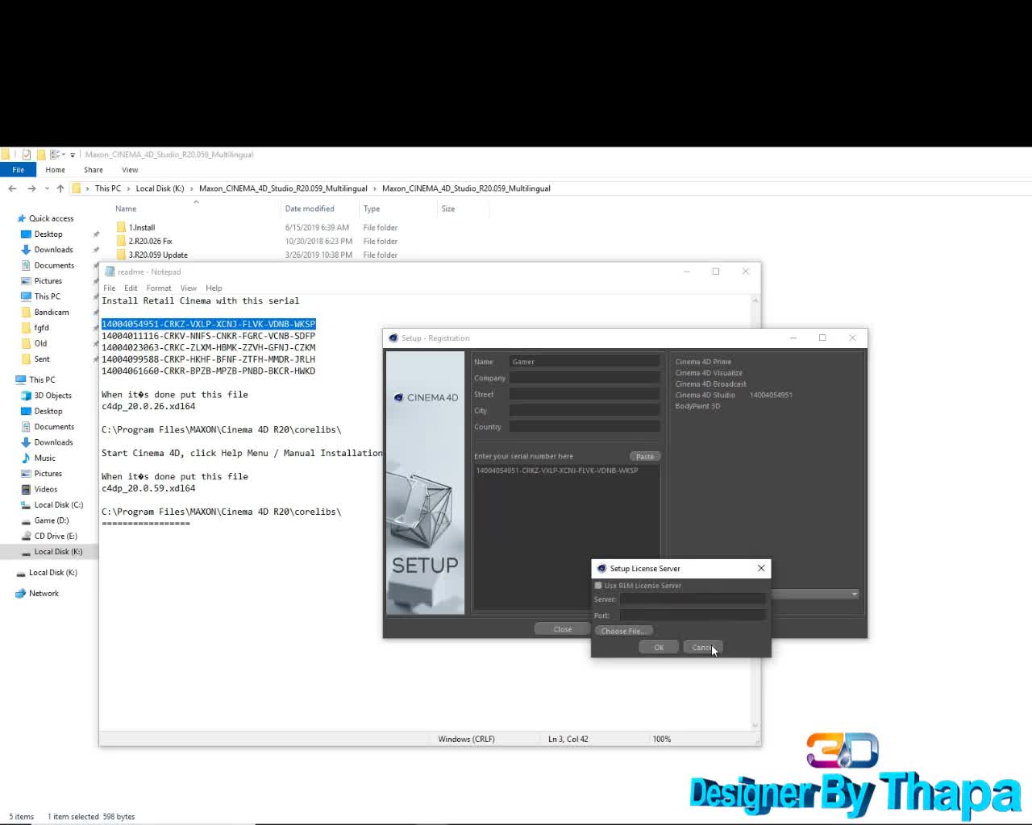
Task: Click Cinema 4D icon in Setup Registration title bar
Action: click(x=393, y=338)
